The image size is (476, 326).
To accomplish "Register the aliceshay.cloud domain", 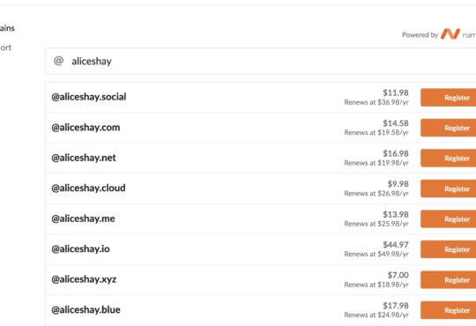I will [448, 189].
